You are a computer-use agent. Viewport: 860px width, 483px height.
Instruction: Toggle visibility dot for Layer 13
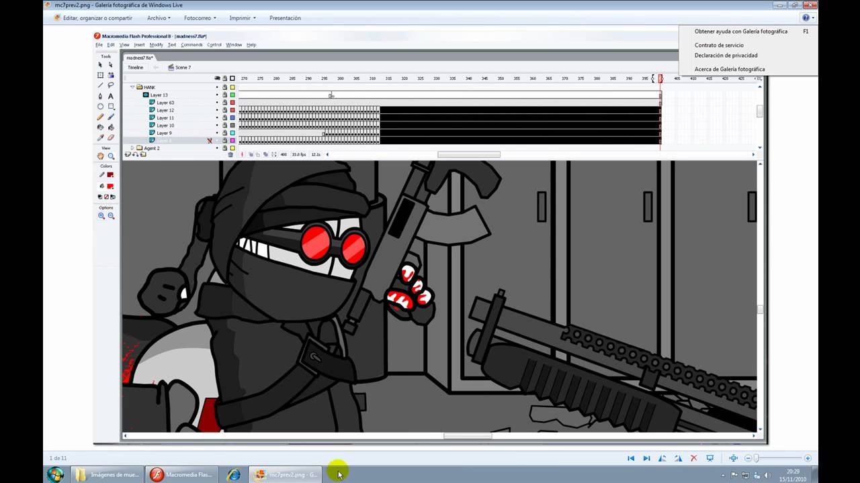point(217,95)
